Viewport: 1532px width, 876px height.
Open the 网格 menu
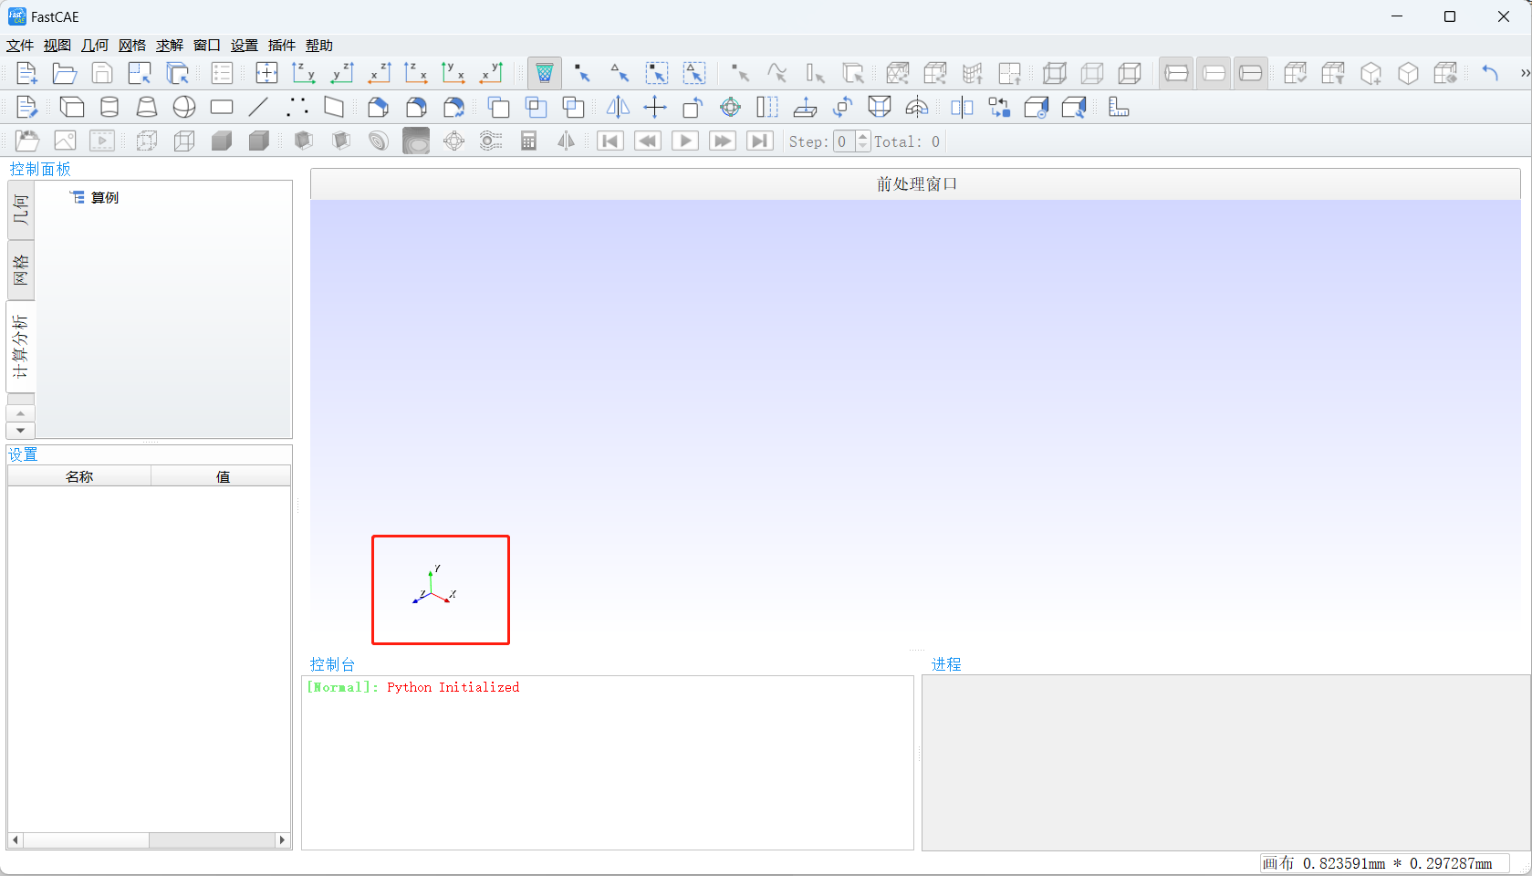[132, 46]
